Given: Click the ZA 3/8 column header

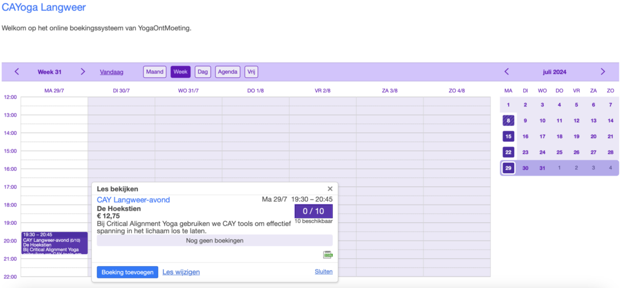Looking at the screenshot, I should (390, 91).
